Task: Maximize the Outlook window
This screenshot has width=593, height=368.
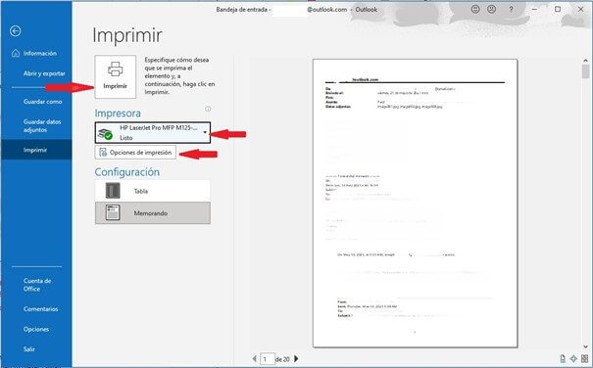Action: point(558,9)
